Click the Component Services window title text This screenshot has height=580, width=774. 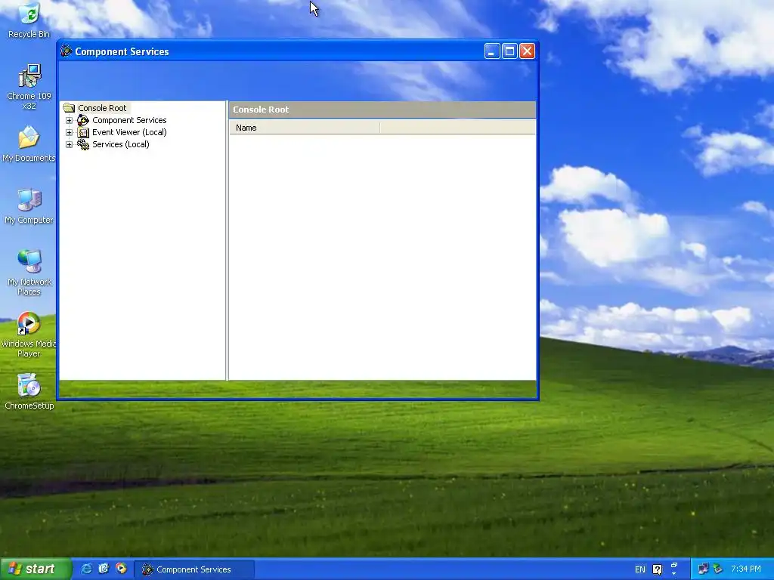(x=122, y=51)
